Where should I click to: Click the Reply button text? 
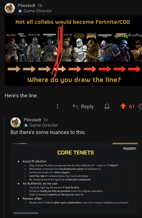tap(87, 107)
